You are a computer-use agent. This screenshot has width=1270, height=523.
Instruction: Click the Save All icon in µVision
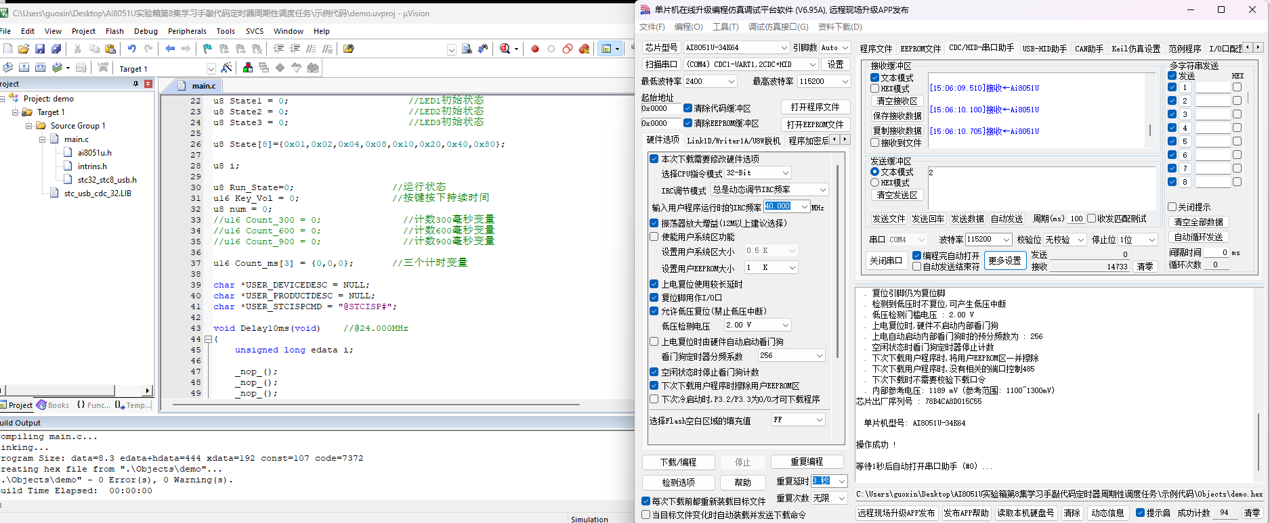pyautogui.click(x=56, y=49)
